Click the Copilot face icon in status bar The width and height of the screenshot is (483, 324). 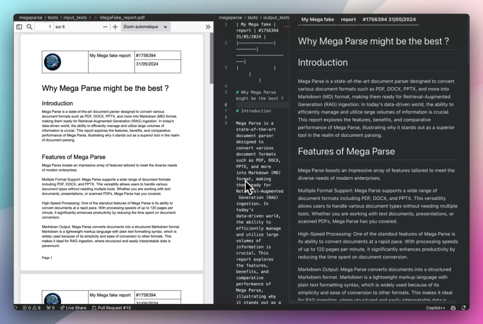(453, 308)
